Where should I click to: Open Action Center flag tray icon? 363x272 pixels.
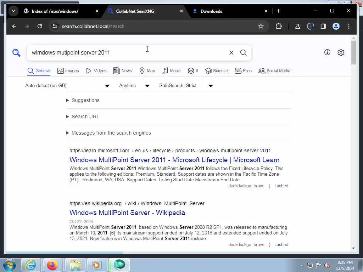click(x=319, y=265)
